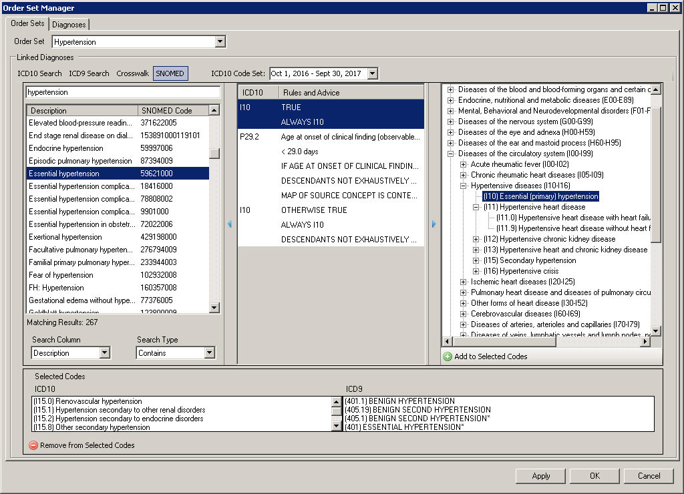684x494 pixels.
Task: Click the SNOMED results scrollbar down arrow
Action: coord(214,307)
